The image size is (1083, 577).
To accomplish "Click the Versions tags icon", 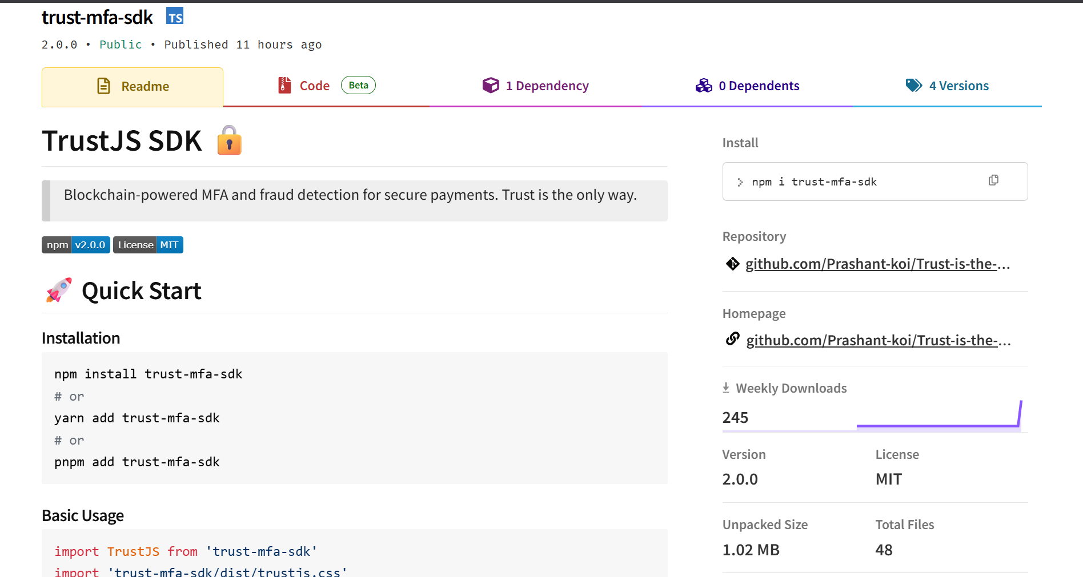I will (914, 85).
